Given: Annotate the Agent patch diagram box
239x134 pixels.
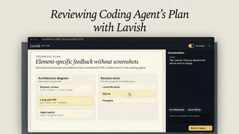Looking at the screenshot, I should 65,114.
